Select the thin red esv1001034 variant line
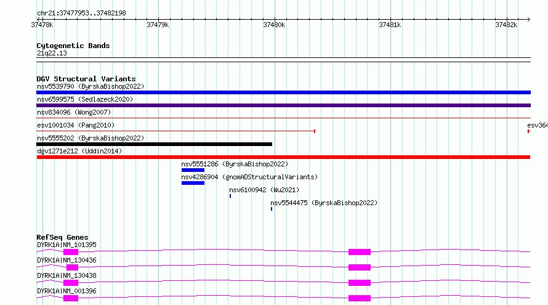 point(176,131)
